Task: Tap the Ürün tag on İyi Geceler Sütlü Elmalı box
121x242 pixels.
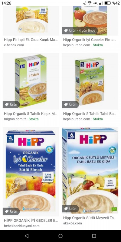Action: pyautogui.click(x=11, y=211)
